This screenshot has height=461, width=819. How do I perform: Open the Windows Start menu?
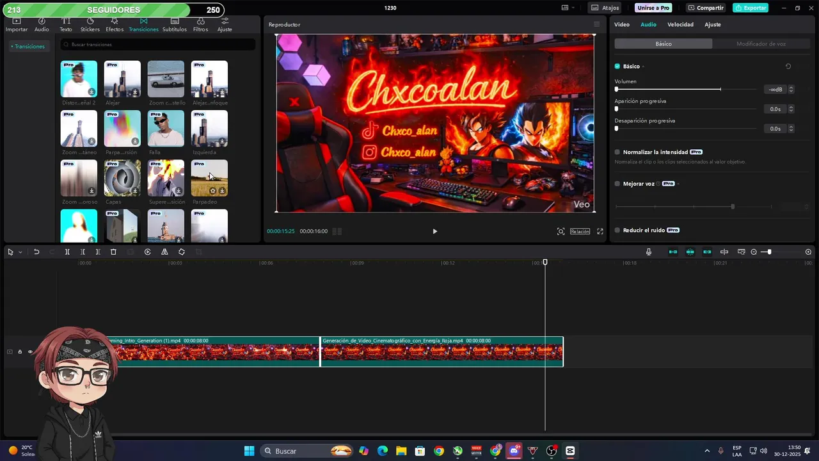click(x=249, y=451)
